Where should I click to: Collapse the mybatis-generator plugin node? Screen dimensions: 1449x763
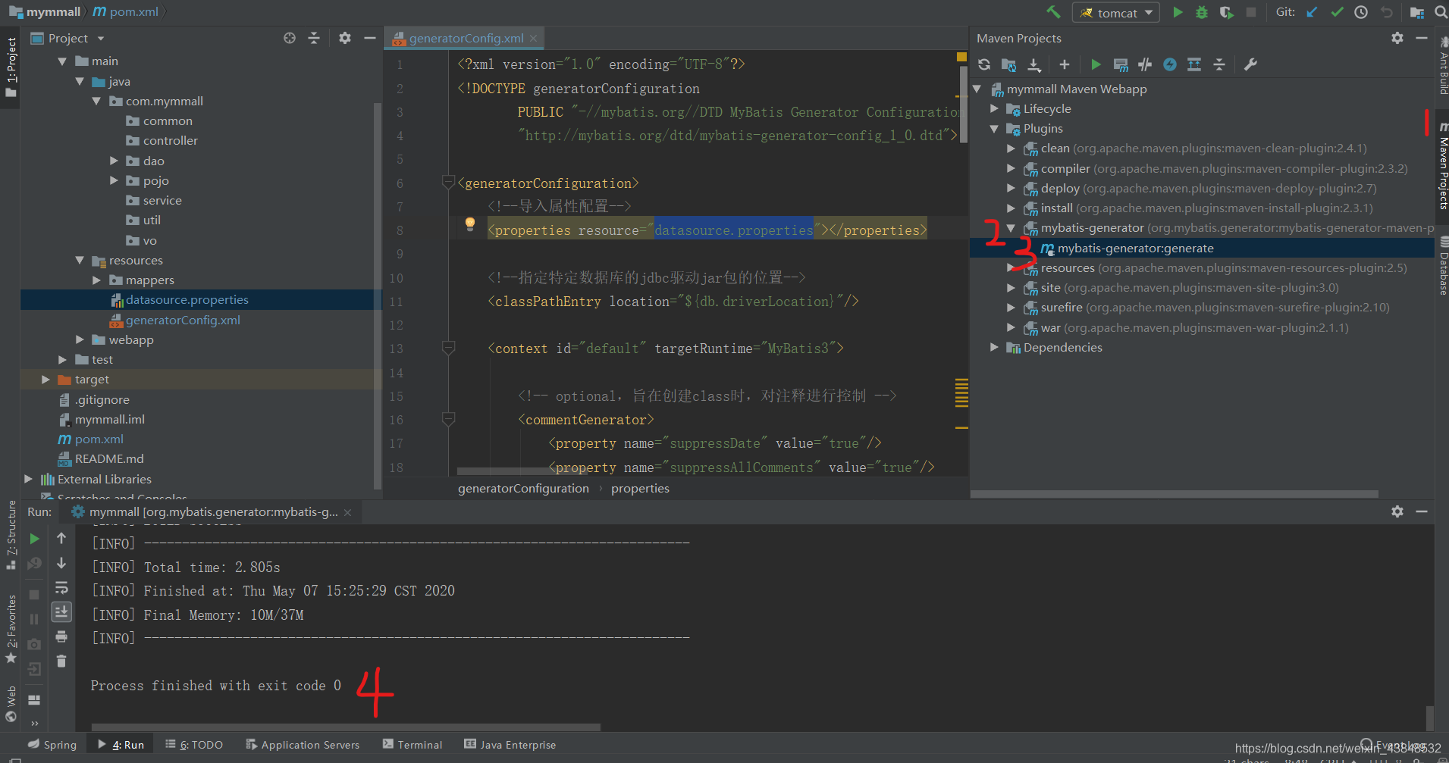pyautogui.click(x=1011, y=227)
